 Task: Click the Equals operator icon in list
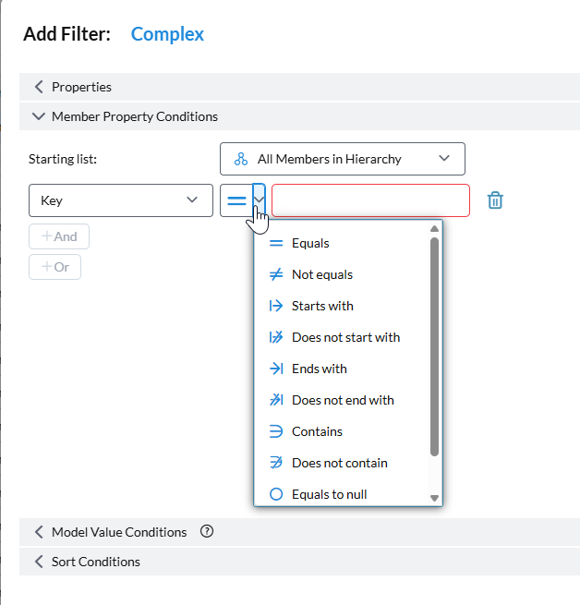(275, 244)
